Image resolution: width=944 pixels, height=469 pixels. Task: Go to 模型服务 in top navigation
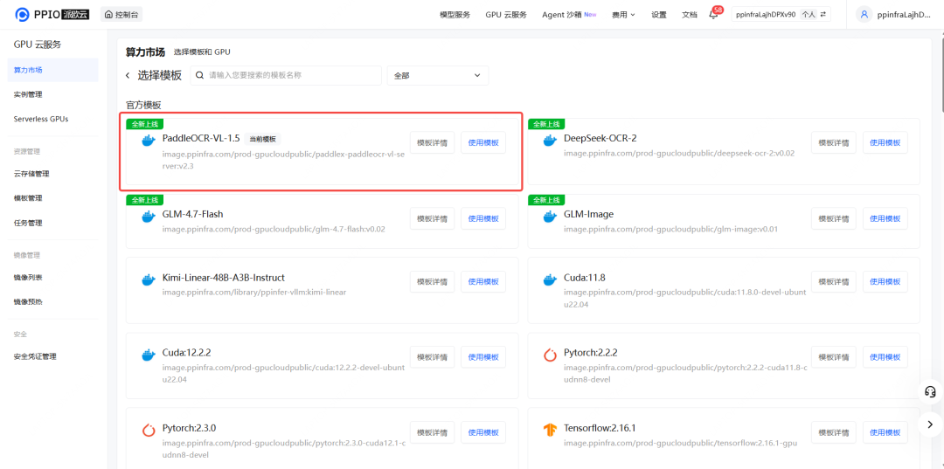click(x=455, y=15)
